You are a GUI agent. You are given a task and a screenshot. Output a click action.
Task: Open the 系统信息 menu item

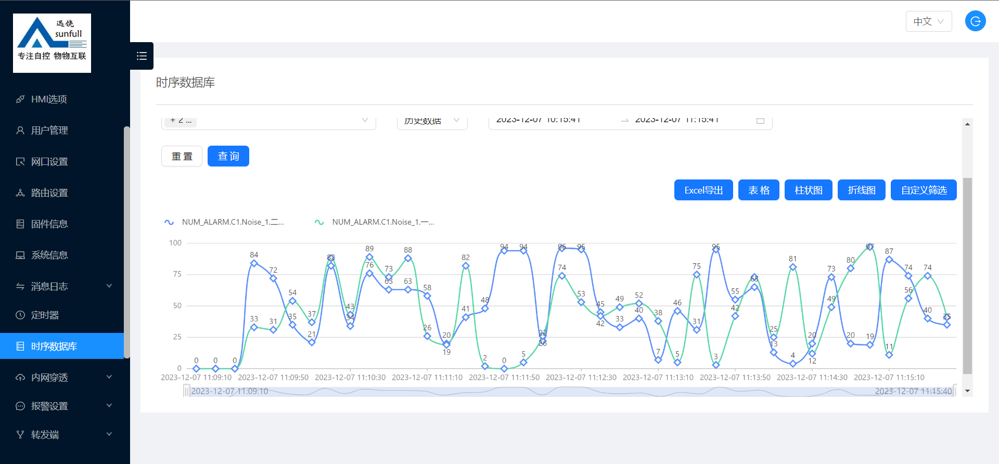coord(49,255)
